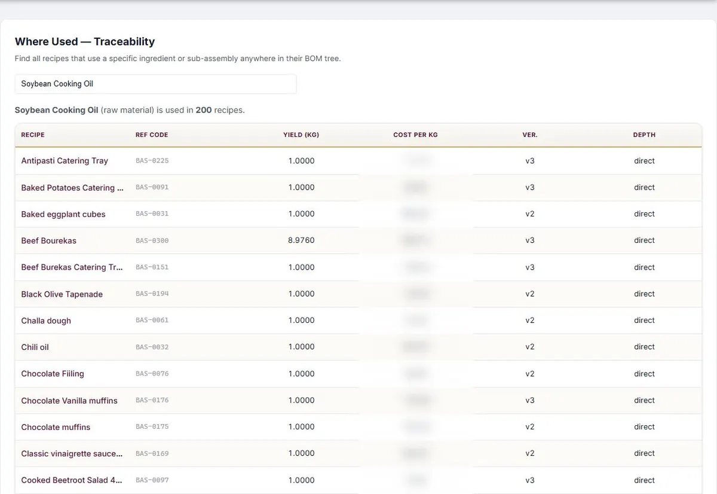Open the Cooked Beetroot Salad recipe
This screenshot has width=717, height=494.
coord(72,480)
